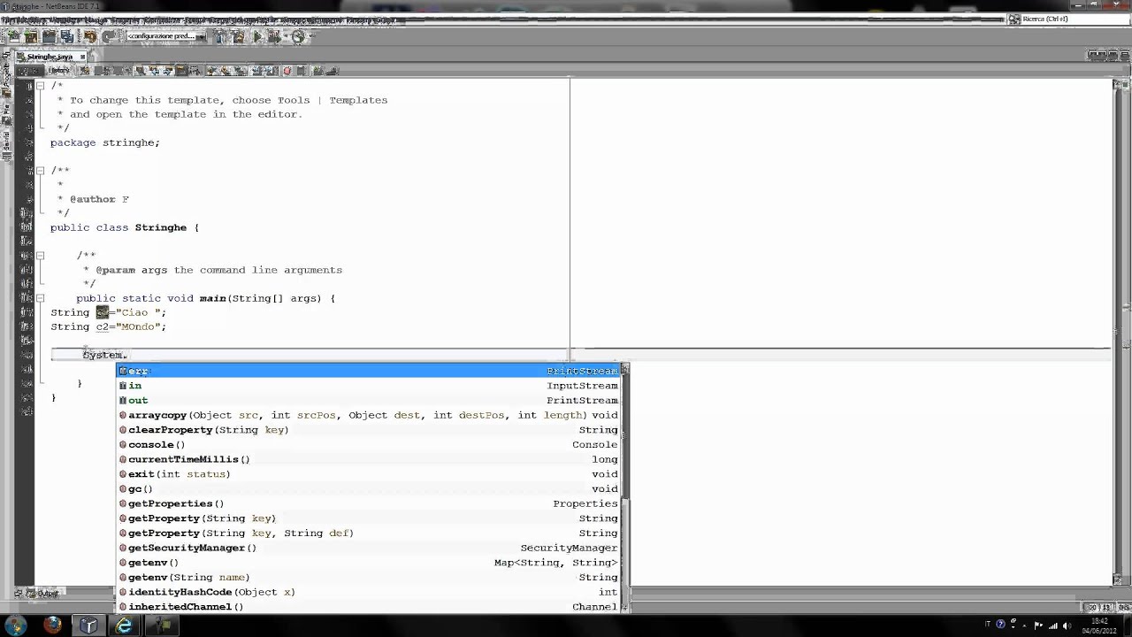Choose getSecurityManager() completion entry

tap(369, 548)
